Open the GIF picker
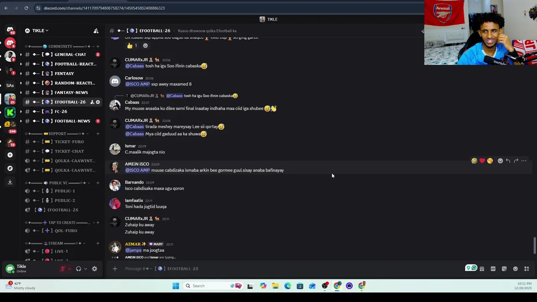This screenshot has height=302, width=537. click(x=493, y=268)
